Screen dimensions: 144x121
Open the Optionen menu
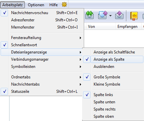click(36, 5)
